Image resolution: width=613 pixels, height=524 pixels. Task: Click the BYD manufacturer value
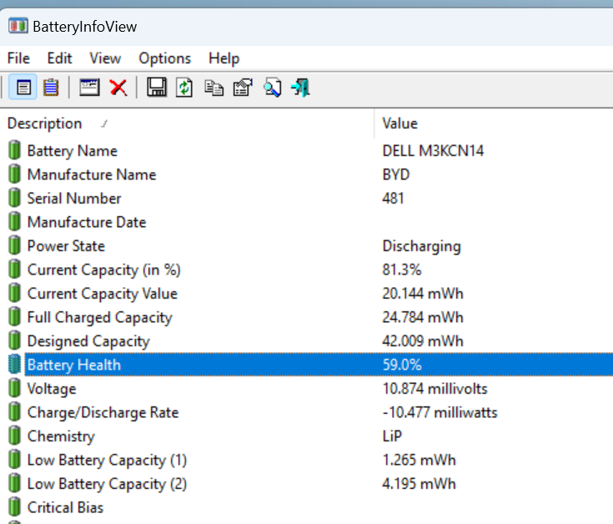[395, 174]
